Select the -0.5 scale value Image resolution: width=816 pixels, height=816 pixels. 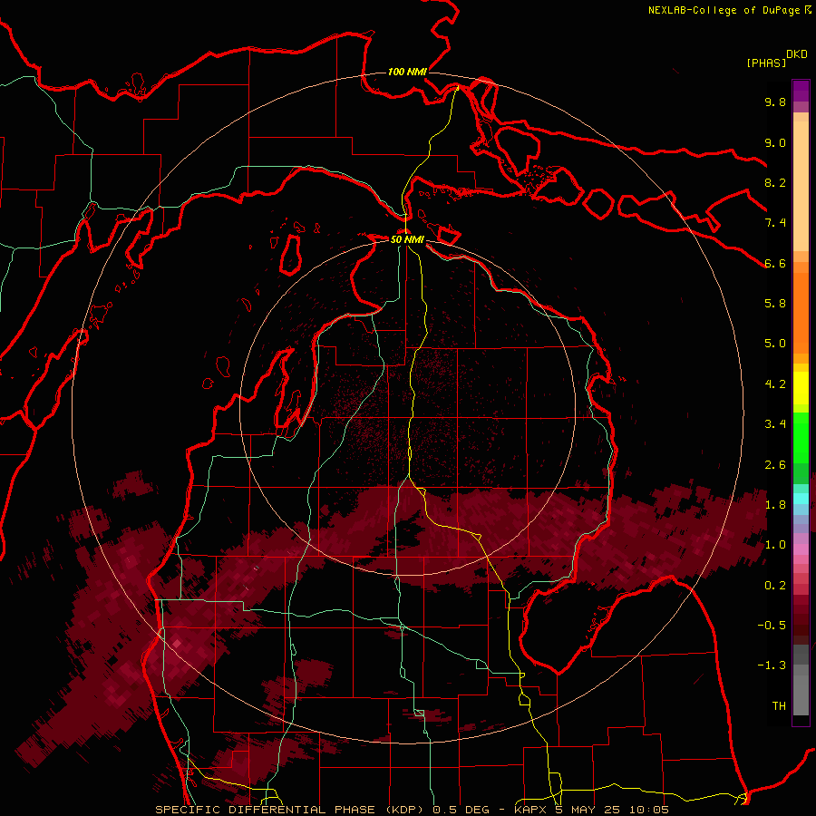pos(772,625)
